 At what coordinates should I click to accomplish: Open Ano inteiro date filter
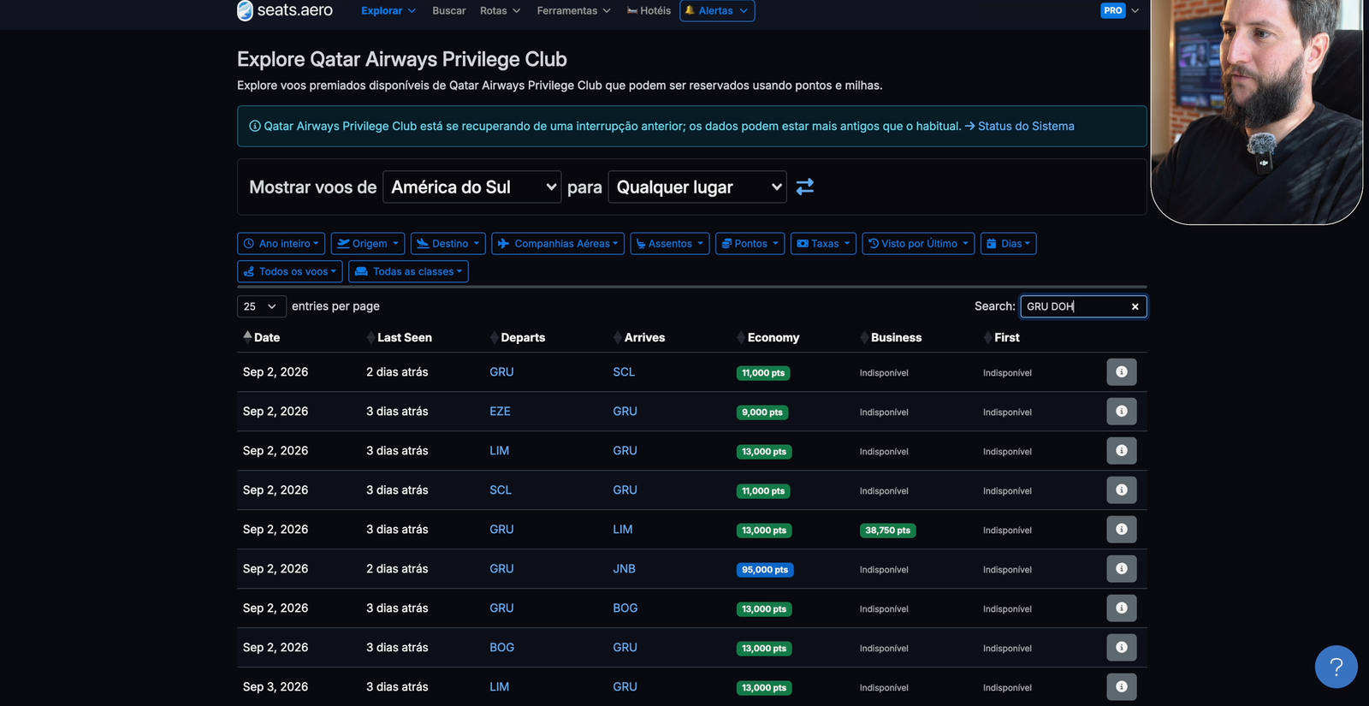point(281,244)
